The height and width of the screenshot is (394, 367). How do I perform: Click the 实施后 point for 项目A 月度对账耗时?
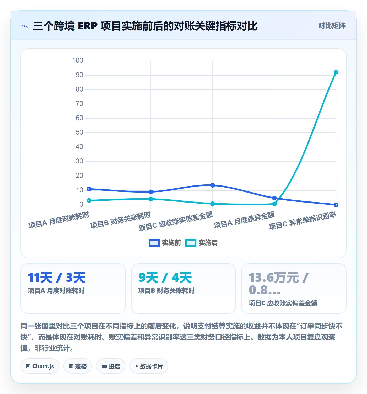[x=89, y=200]
